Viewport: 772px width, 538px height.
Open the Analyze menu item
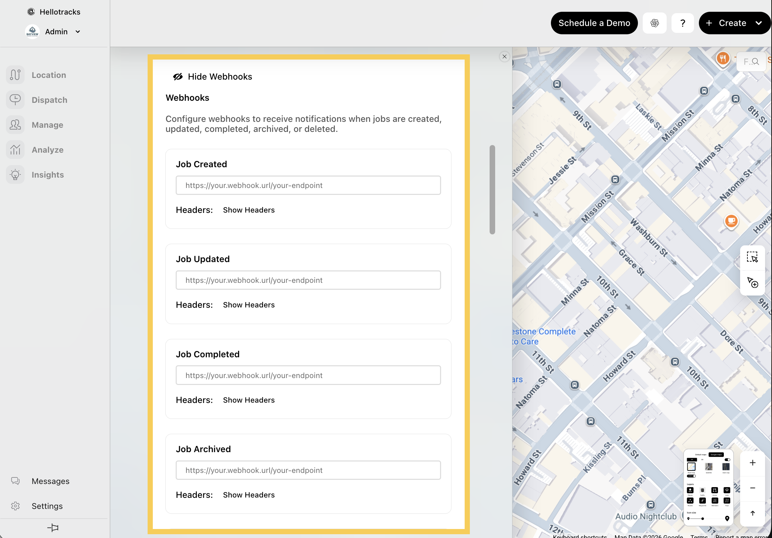[x=47, y=150]
